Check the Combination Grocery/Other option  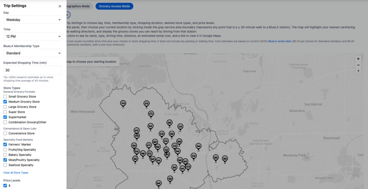(5, 122)
